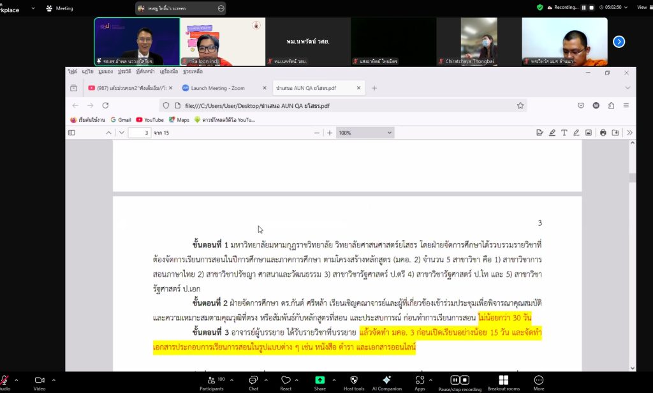Viewport: 653px width, 393px height.
Task: Open the Maps bookmark
Action: [x=179, y=119]
